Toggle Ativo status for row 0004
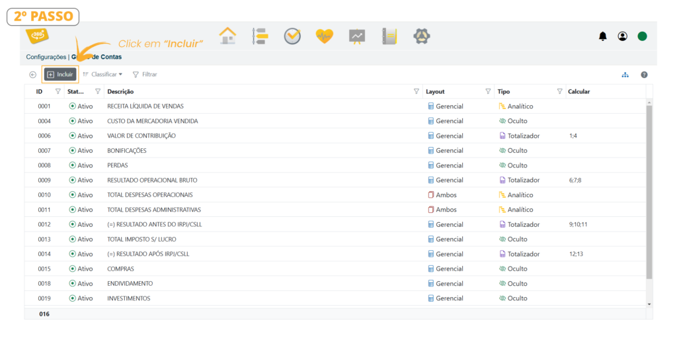Image resolution: width=677 pixels, height=346 pixels. point(73,121)
